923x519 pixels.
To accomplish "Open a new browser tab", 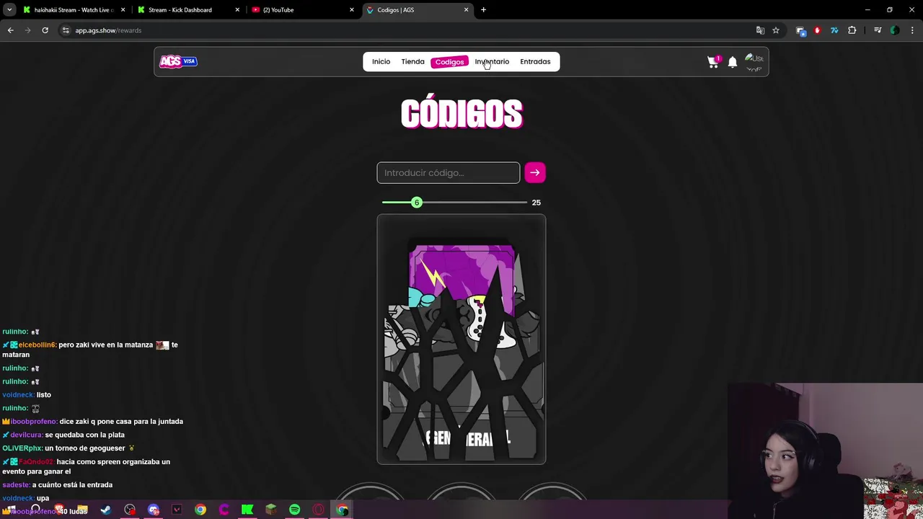I will (x=483, y=10).
